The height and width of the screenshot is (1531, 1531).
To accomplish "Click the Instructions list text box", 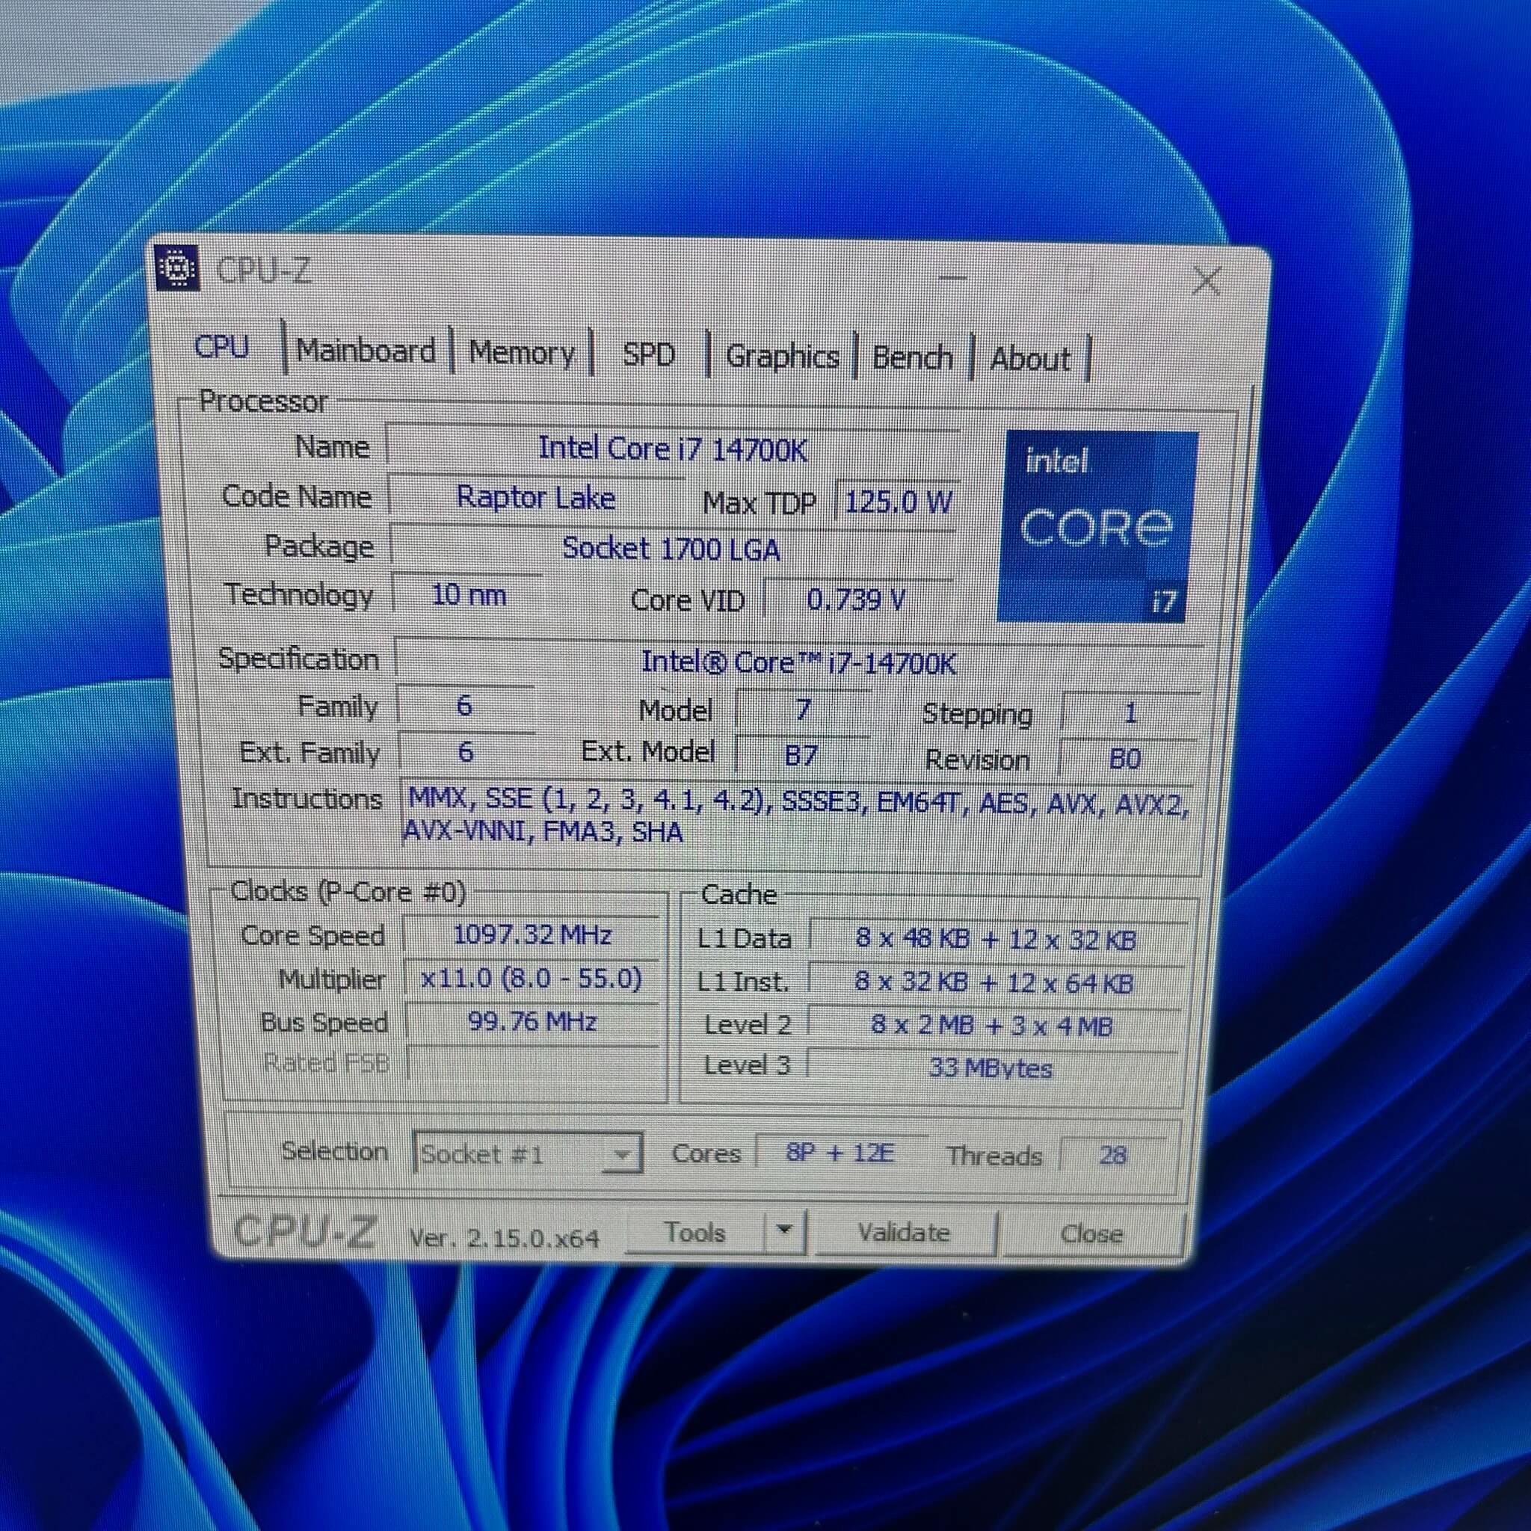I will [795, 818].
